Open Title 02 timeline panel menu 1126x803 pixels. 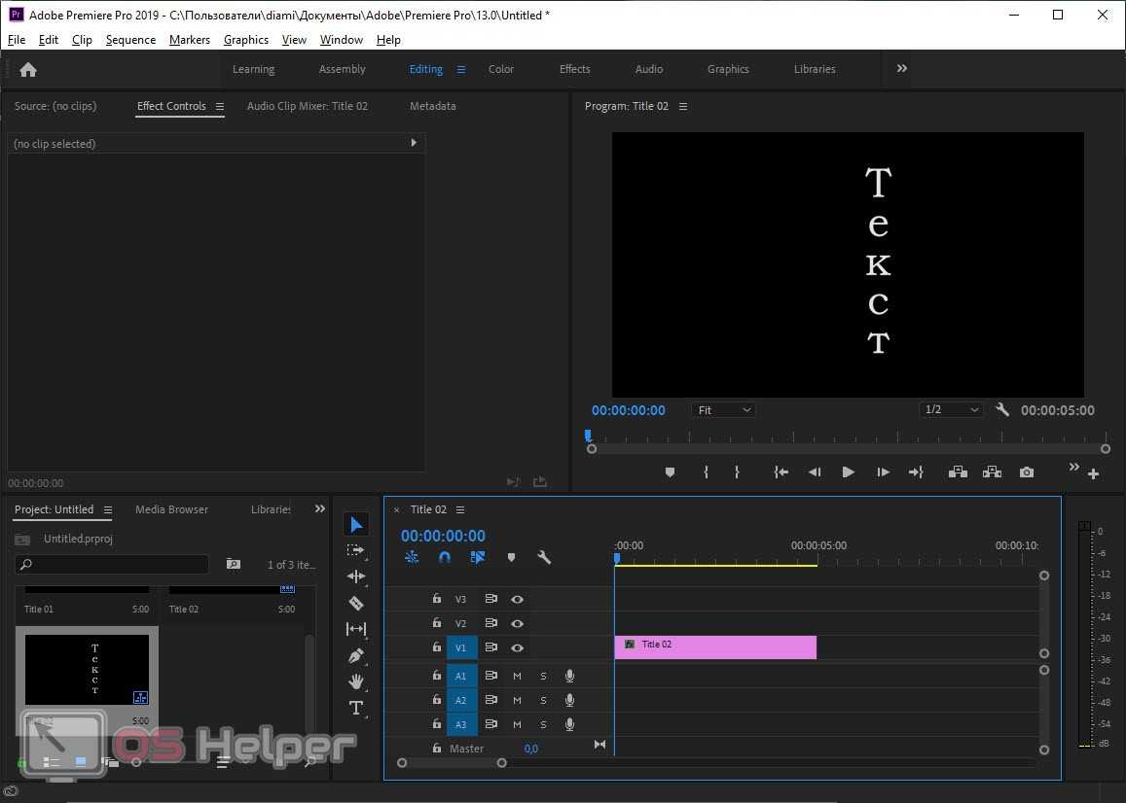pyautogui.click(x=460, y=509)
